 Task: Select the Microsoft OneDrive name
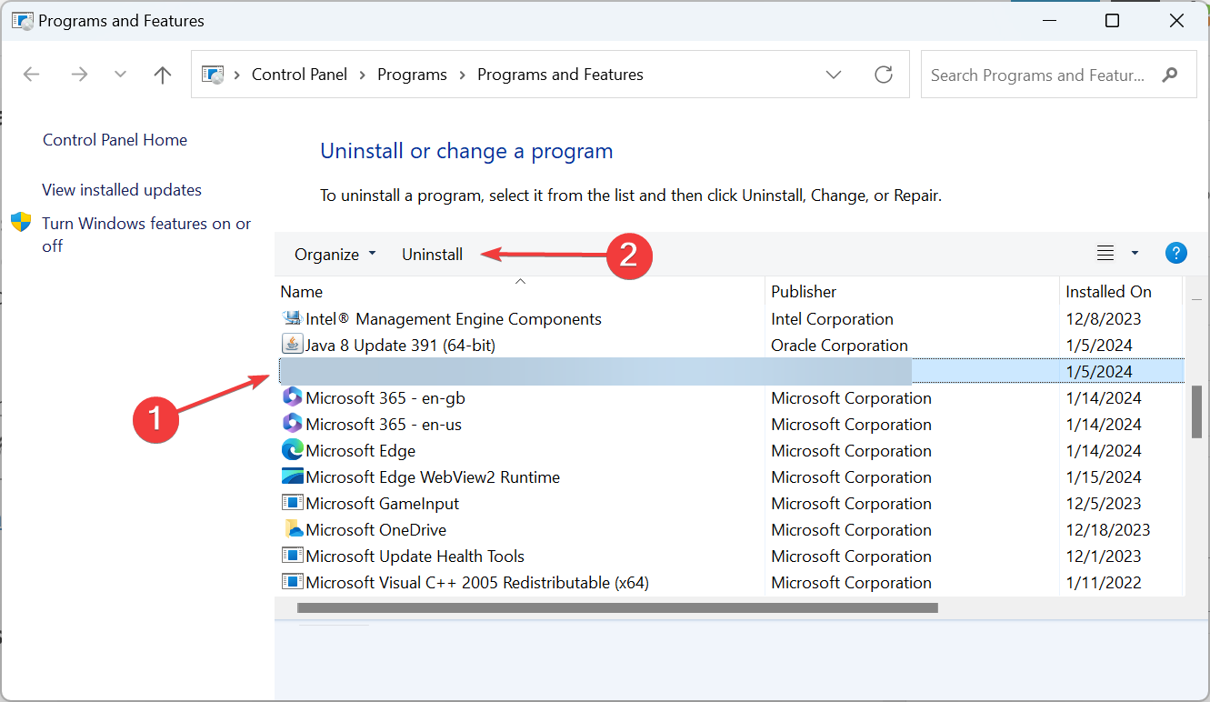(376, 530)
